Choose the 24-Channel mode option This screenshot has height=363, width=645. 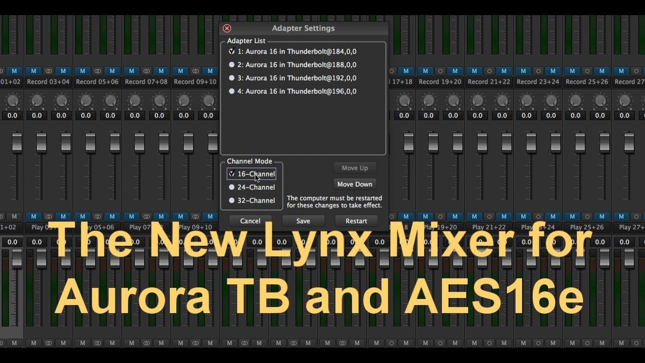pyautogui.click(x=251, y=187)
